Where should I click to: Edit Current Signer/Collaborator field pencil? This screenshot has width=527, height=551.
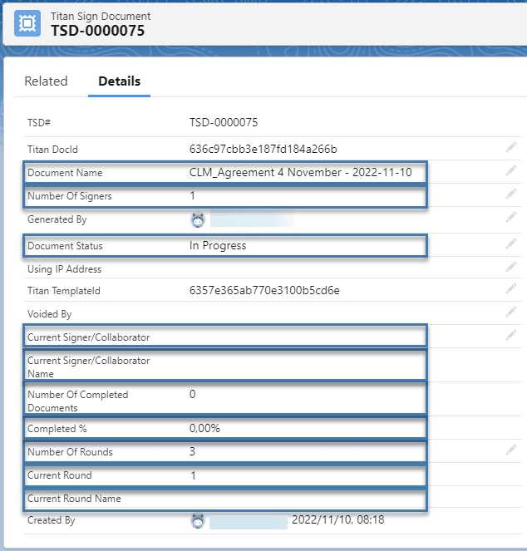click(x=511, y=335)
